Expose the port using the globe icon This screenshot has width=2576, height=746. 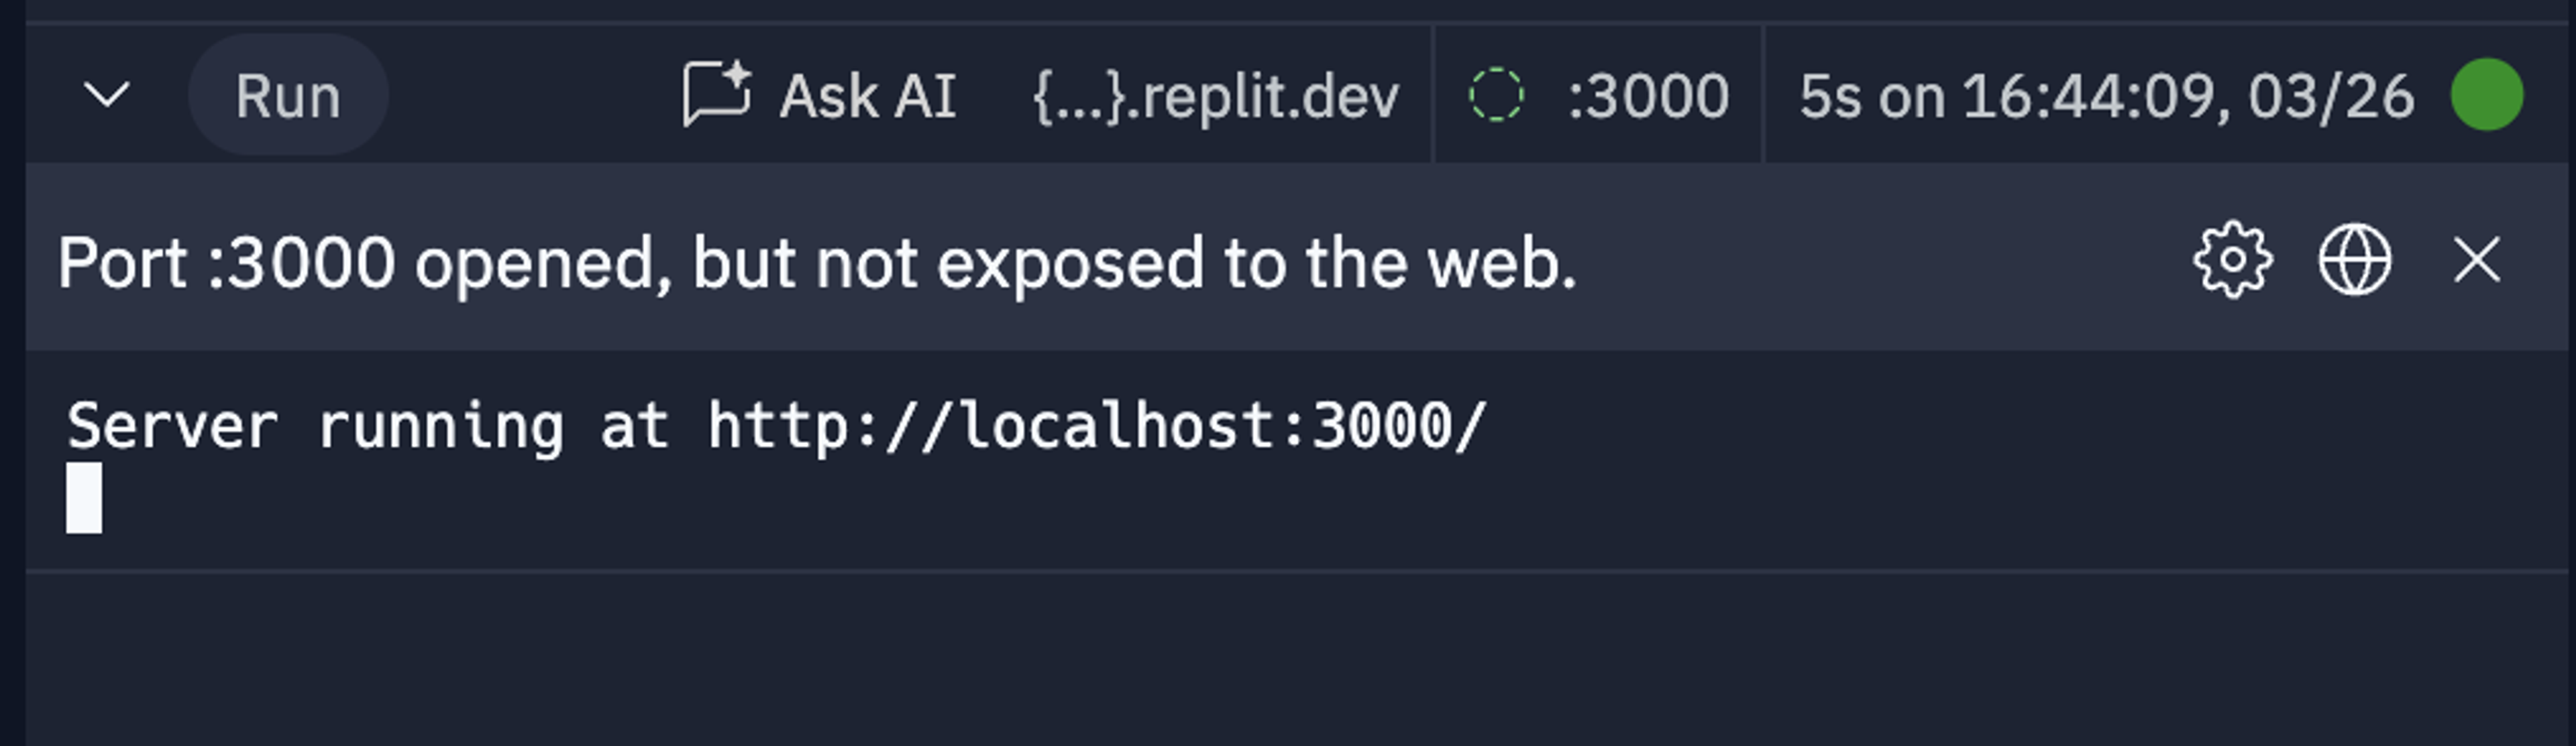click(2355, 259)
